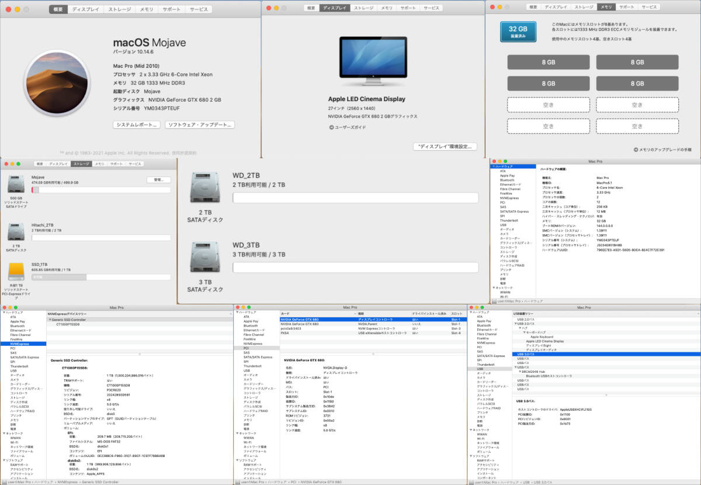
Task: Select Apple LED Cinema Display in USB tree
Action: [544, 341]
